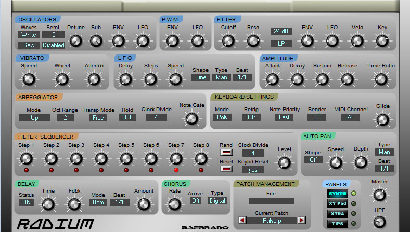
Task: Click the previous patch arrow
Action: 241,220
